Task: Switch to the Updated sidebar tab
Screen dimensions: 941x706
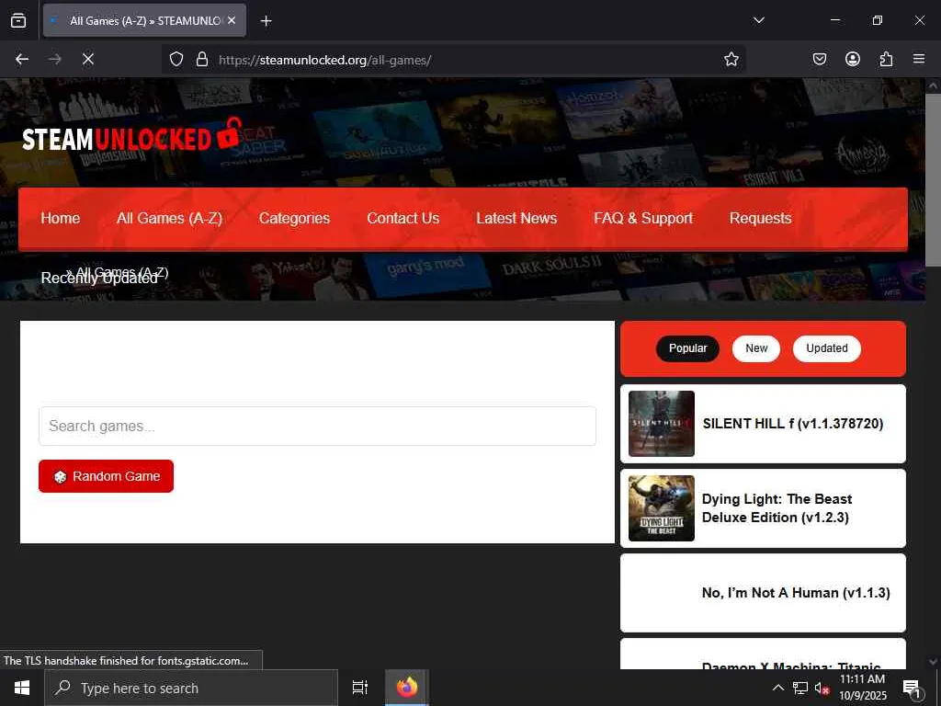Action: tap(826, 348)
